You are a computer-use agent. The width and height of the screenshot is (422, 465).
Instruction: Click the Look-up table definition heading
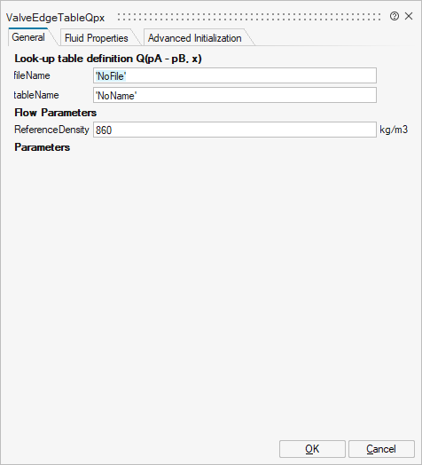108,59
